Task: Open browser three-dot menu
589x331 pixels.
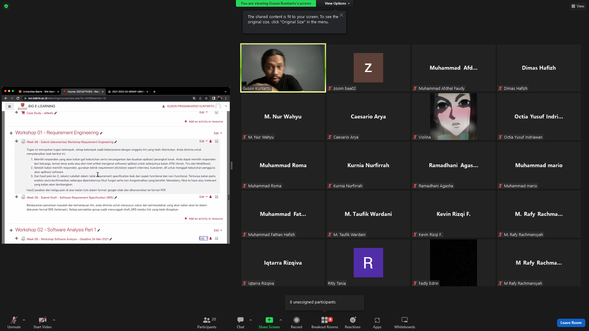Action: 226,98
